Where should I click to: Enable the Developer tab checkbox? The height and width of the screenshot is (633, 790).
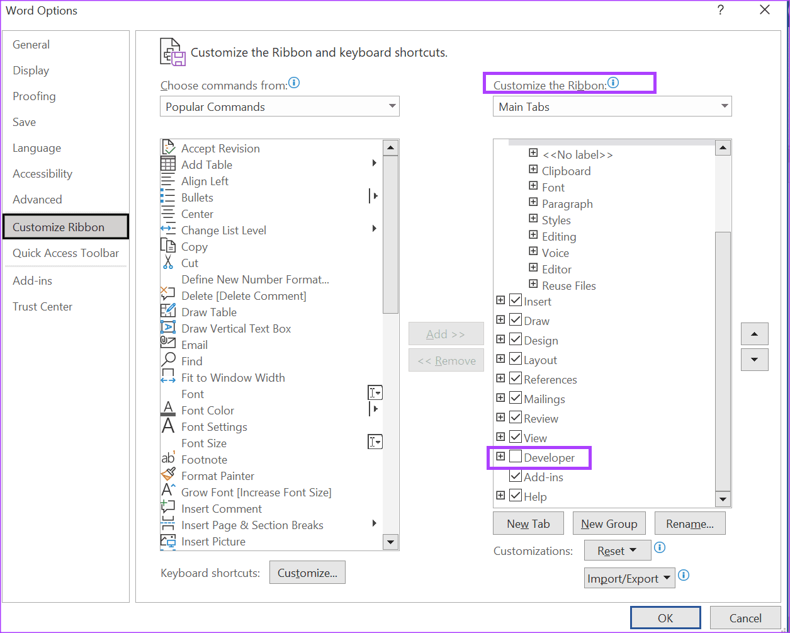[516, 457]
